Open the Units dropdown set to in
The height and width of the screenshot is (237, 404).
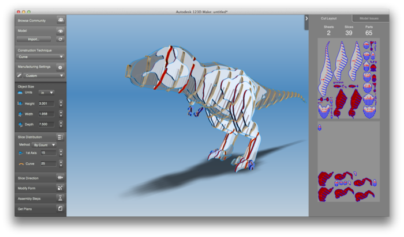click(x=46, y=92)
